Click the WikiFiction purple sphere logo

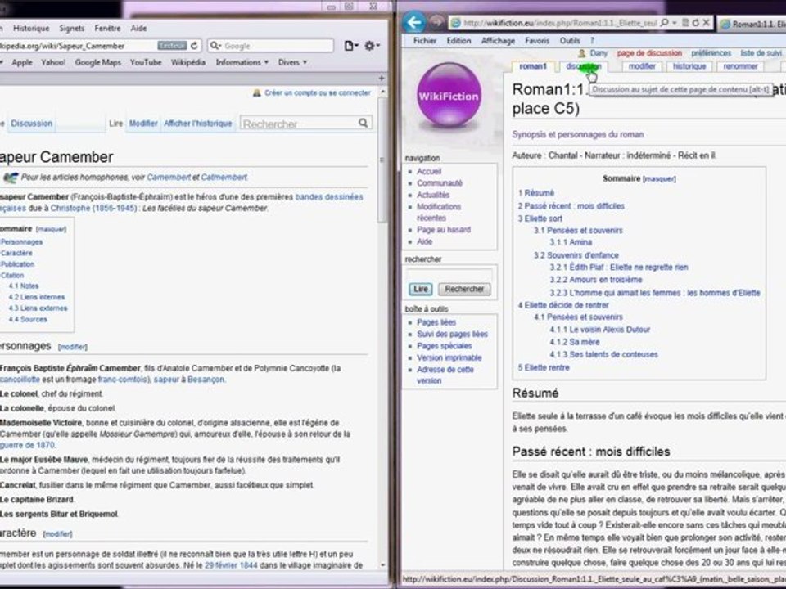[x=449, y=94]
